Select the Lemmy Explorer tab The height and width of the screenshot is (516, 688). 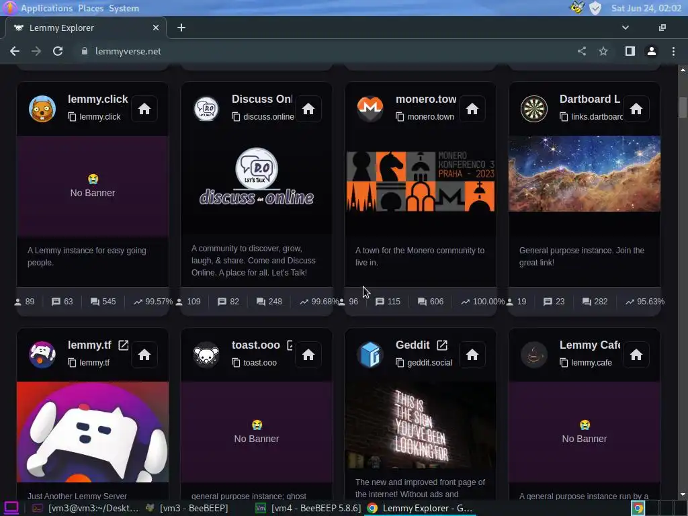tap(86, 28)
